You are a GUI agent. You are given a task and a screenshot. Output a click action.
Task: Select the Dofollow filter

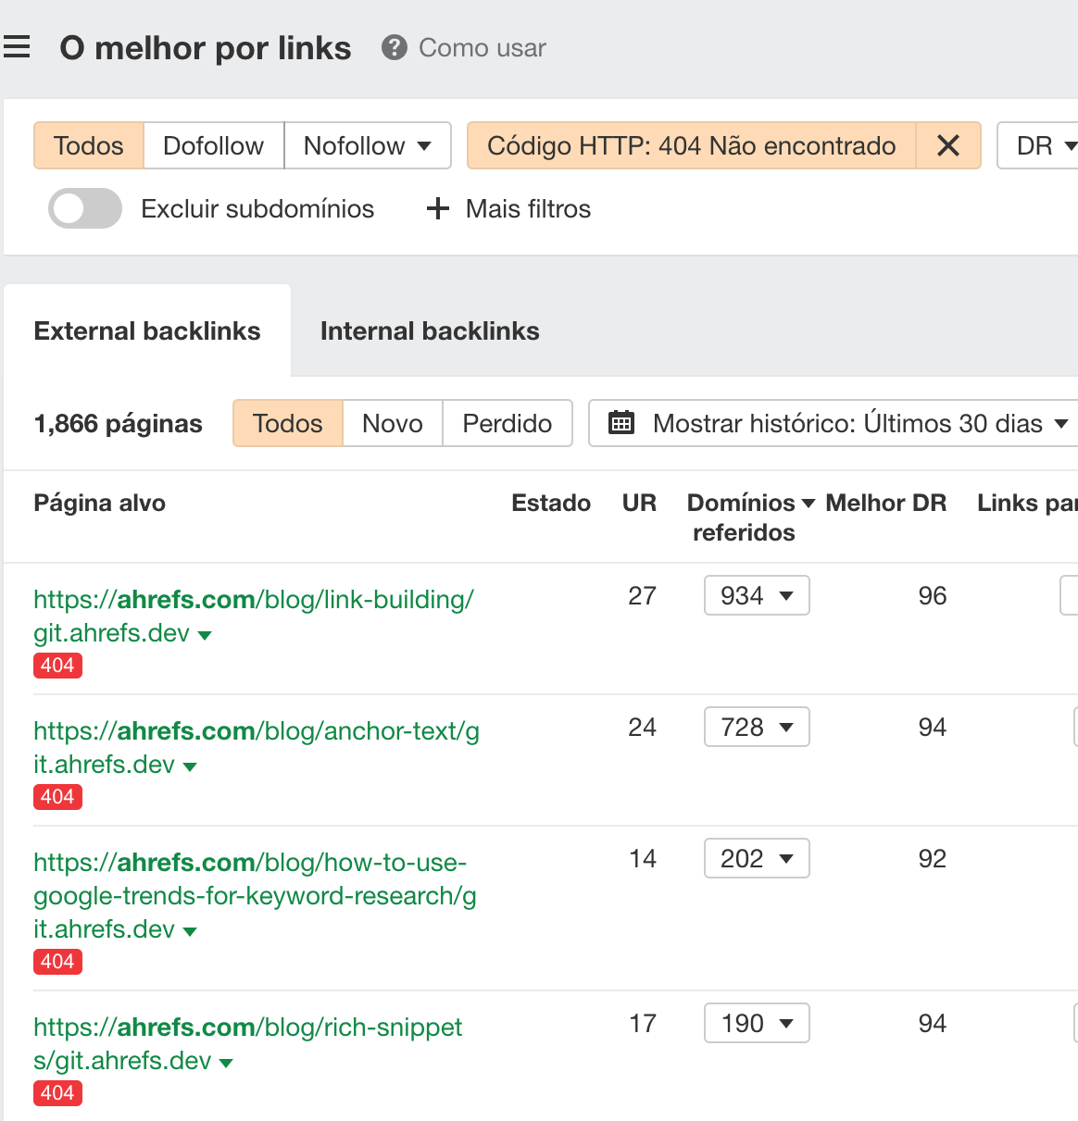(213, 145)
